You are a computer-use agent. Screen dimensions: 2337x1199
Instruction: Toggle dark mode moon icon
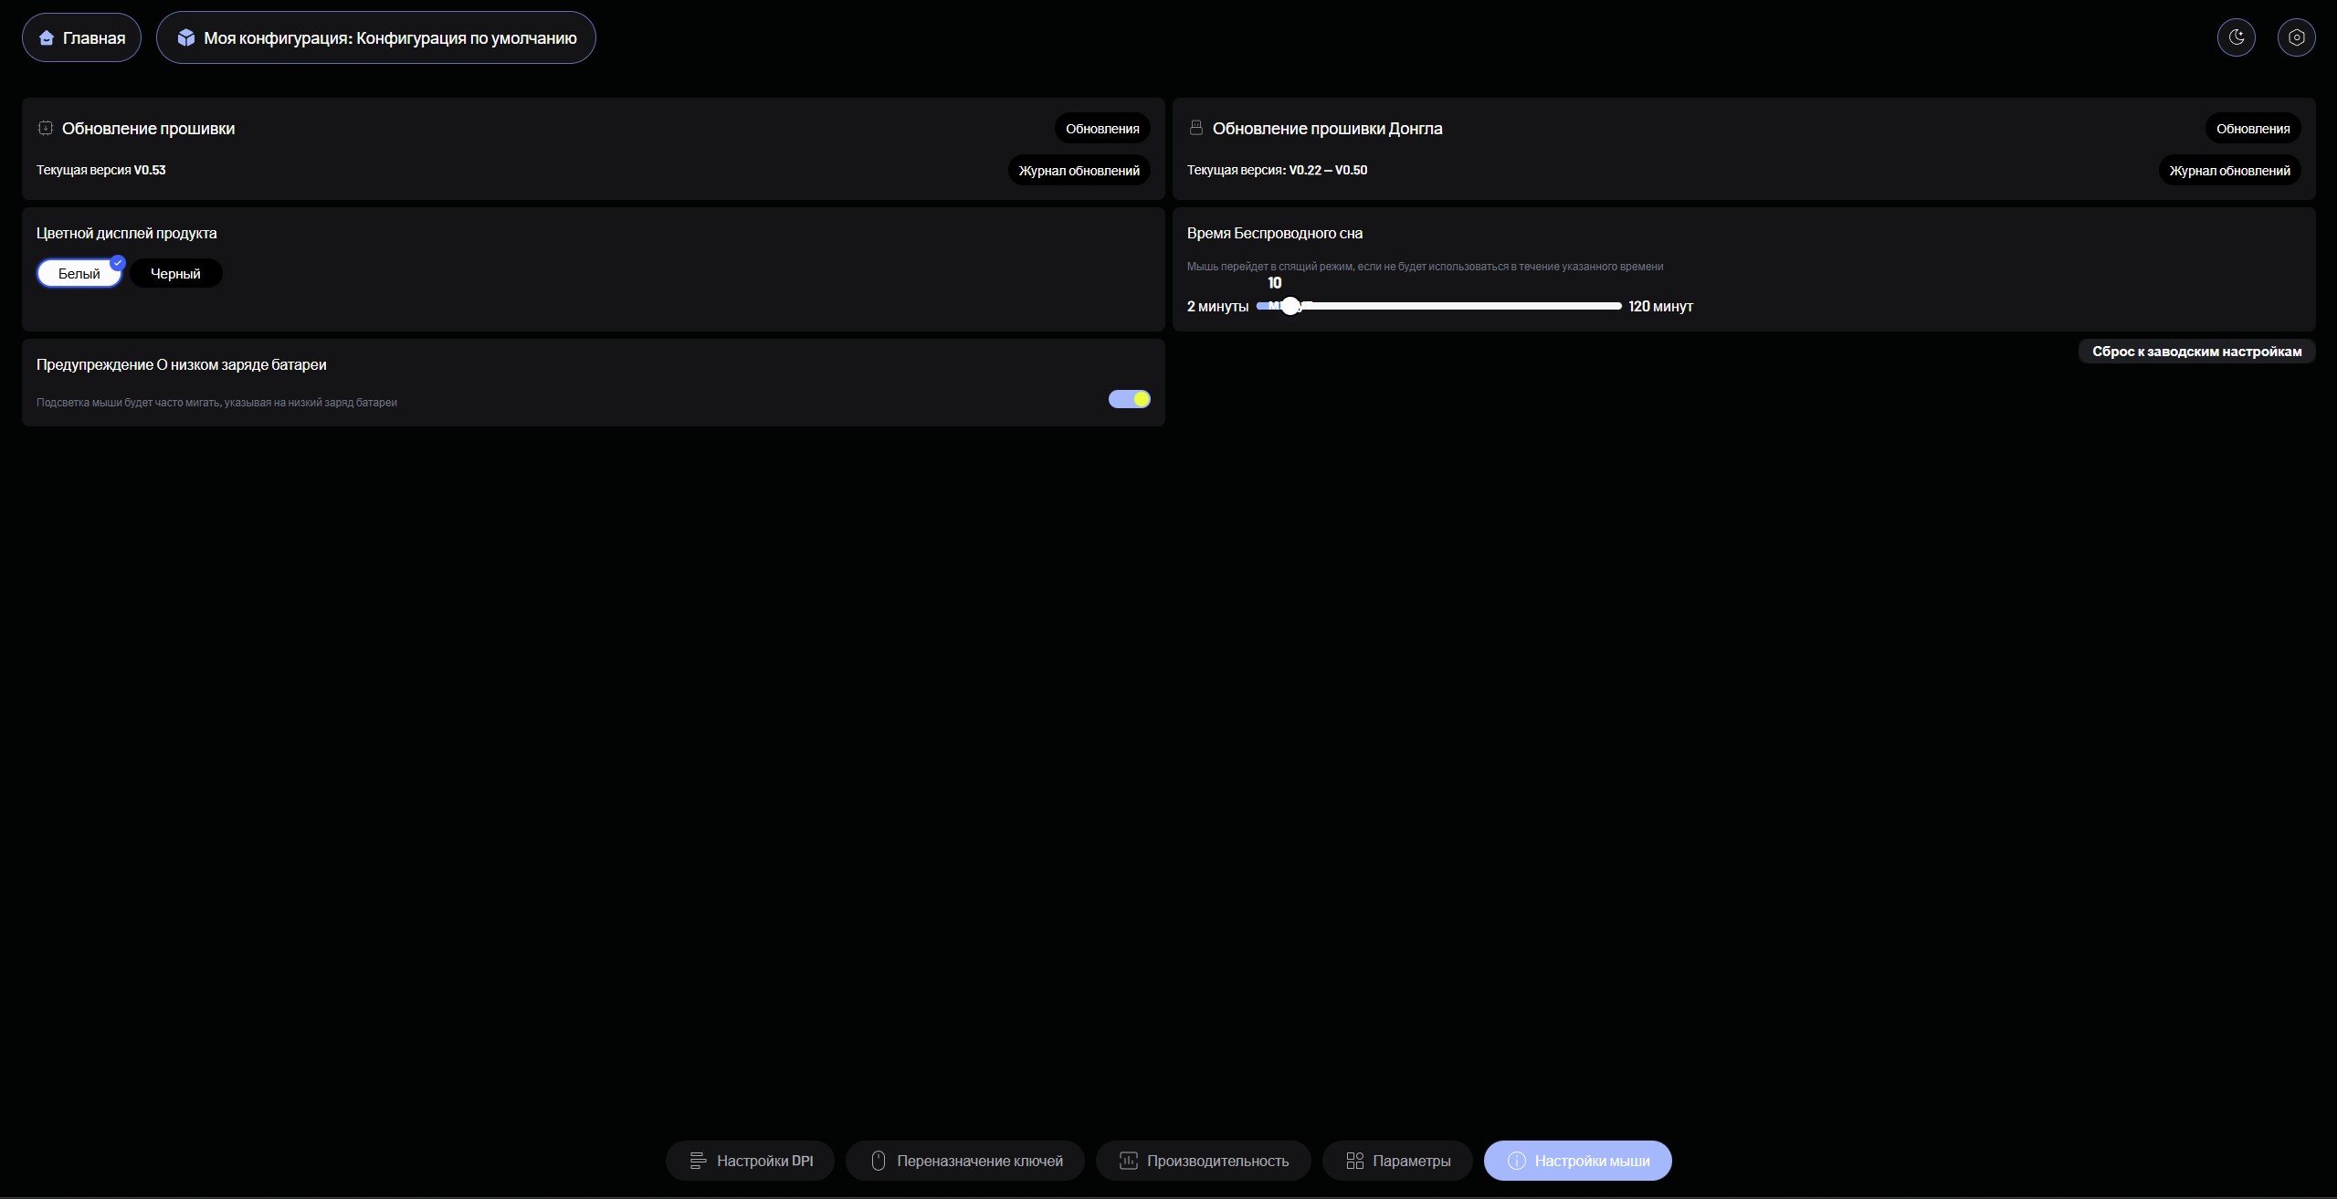pos(2236,37)
